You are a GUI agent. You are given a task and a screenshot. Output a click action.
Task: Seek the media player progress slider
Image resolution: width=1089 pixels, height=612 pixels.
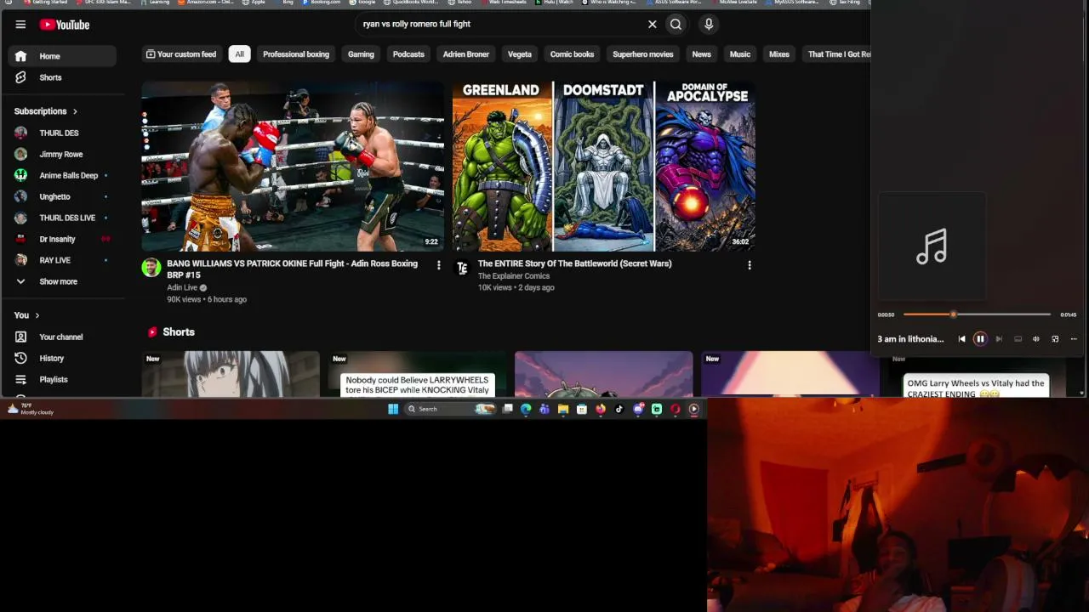tap(977, 314)
